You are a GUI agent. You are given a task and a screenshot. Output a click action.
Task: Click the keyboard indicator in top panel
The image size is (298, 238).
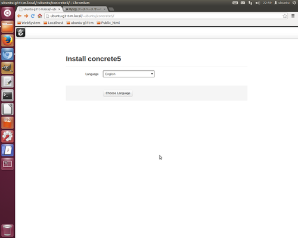pos(235,3)
